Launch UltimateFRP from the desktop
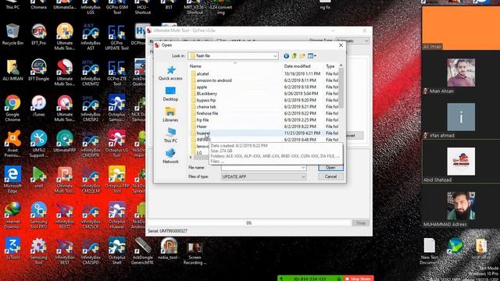Screen dimensions: 500x281 tap(65, 141)
